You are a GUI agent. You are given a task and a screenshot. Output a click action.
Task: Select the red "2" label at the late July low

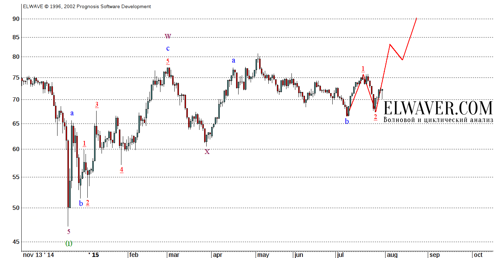[x=375, y=117]
